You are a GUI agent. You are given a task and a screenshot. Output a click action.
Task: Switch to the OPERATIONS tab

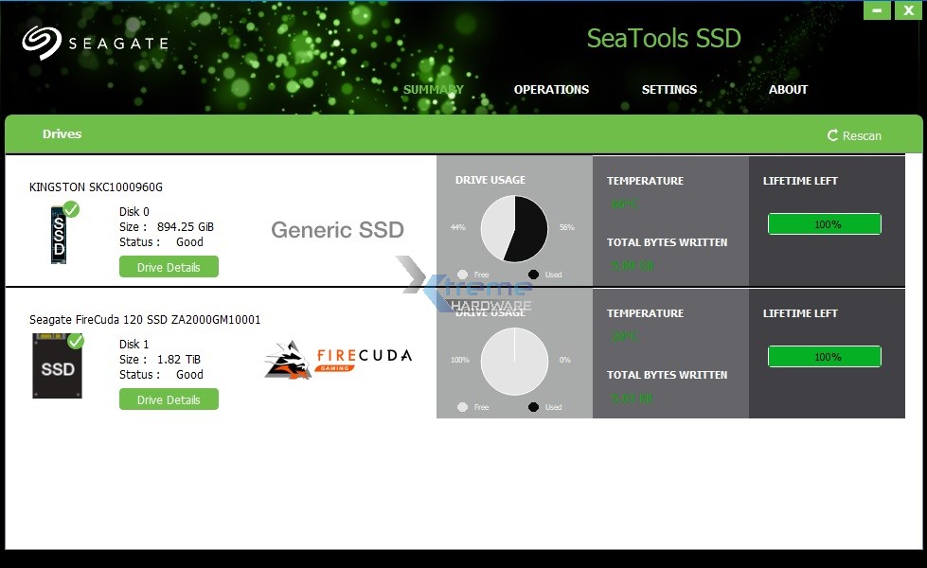click(x=551, y=89)
